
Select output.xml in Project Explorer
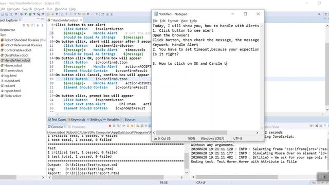click(x=10, y=81)
